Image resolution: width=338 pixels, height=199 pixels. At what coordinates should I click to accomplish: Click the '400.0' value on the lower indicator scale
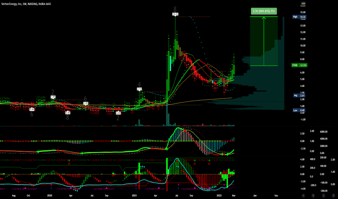(313, 159)
